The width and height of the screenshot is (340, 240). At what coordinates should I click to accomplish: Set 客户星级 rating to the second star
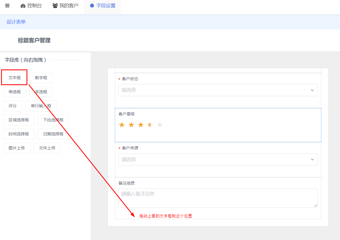pyautogui.click(x=131, y=125)
